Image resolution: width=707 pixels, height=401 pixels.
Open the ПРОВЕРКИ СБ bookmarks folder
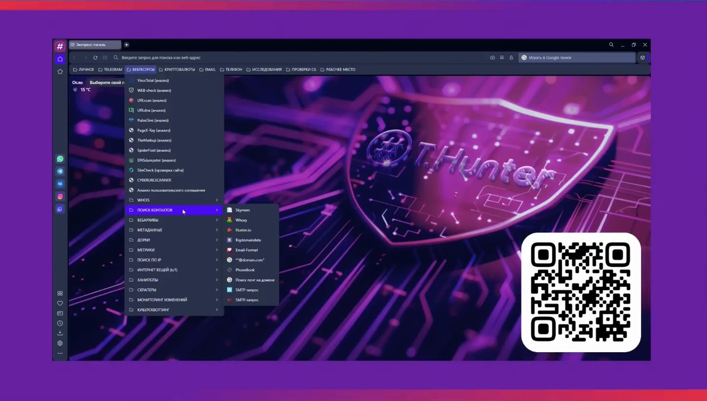[x=300, y=69]
